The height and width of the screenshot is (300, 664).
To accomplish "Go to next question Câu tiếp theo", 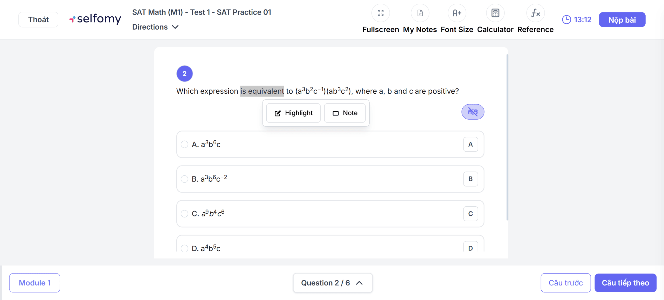I will (625, 283).
